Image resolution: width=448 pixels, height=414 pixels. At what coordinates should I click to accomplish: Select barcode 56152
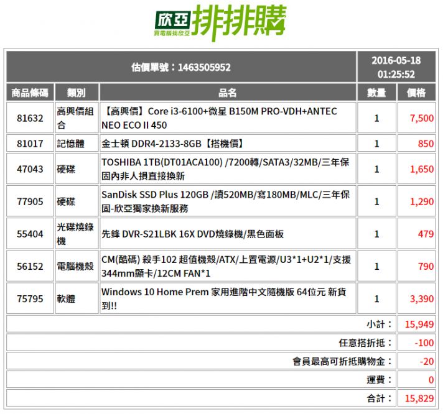pyautogui.click(x=30, y=267)
